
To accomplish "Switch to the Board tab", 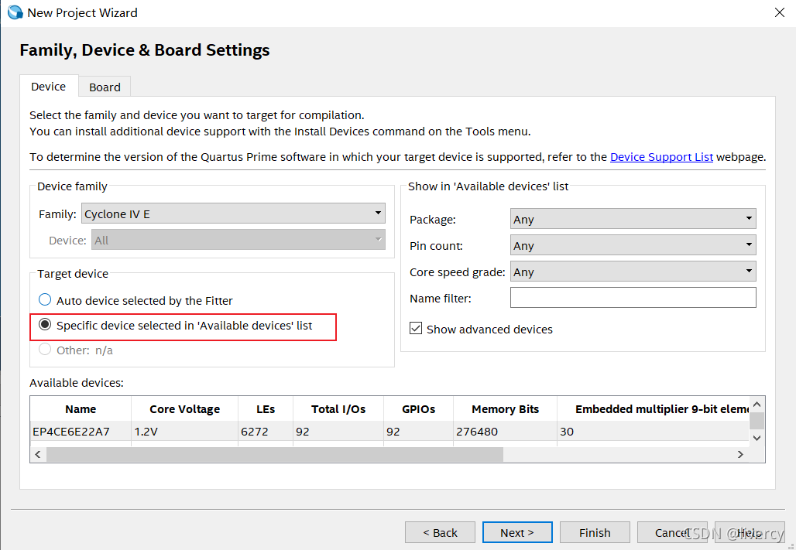I will point(105,87).
